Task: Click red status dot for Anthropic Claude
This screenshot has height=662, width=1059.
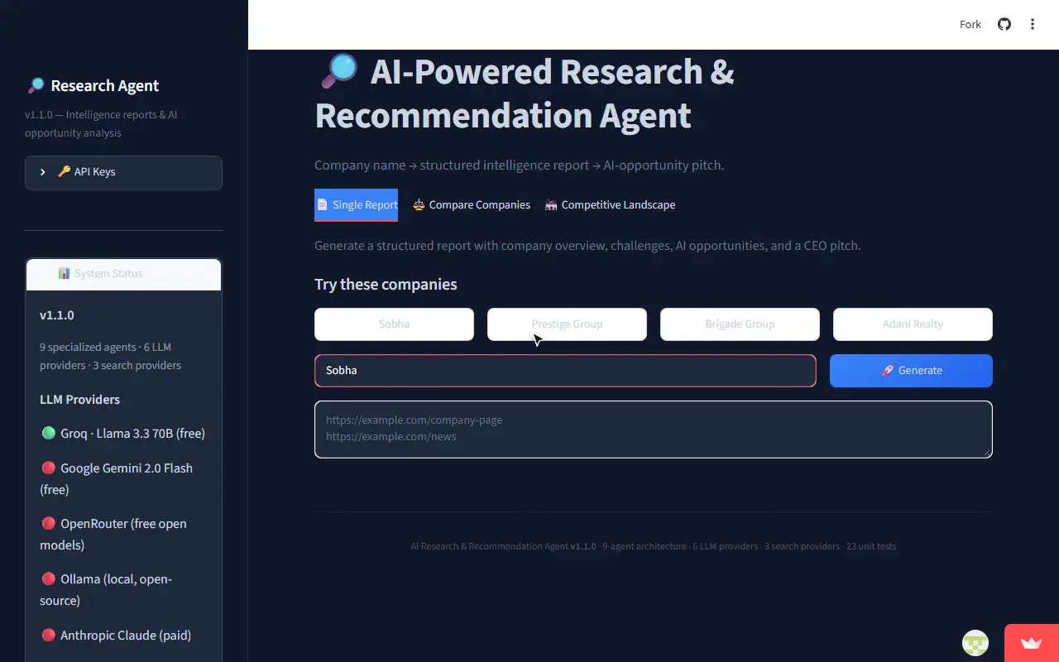Action: [x=48, y=635]
